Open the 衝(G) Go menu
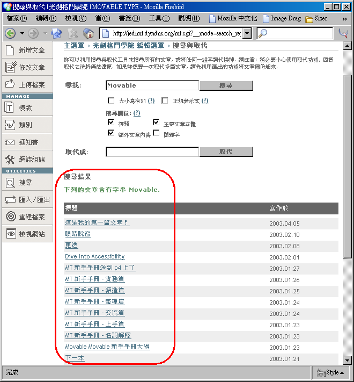This screenshot has width=354, height=382. click(x=102, y=18)
